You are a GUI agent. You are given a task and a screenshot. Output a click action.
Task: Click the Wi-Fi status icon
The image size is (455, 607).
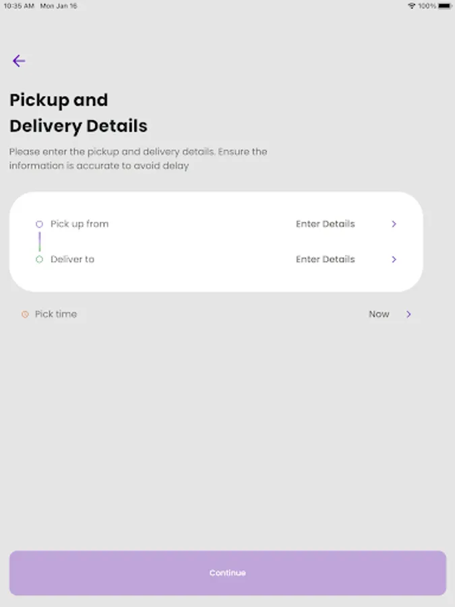click(x=411, y=5)
